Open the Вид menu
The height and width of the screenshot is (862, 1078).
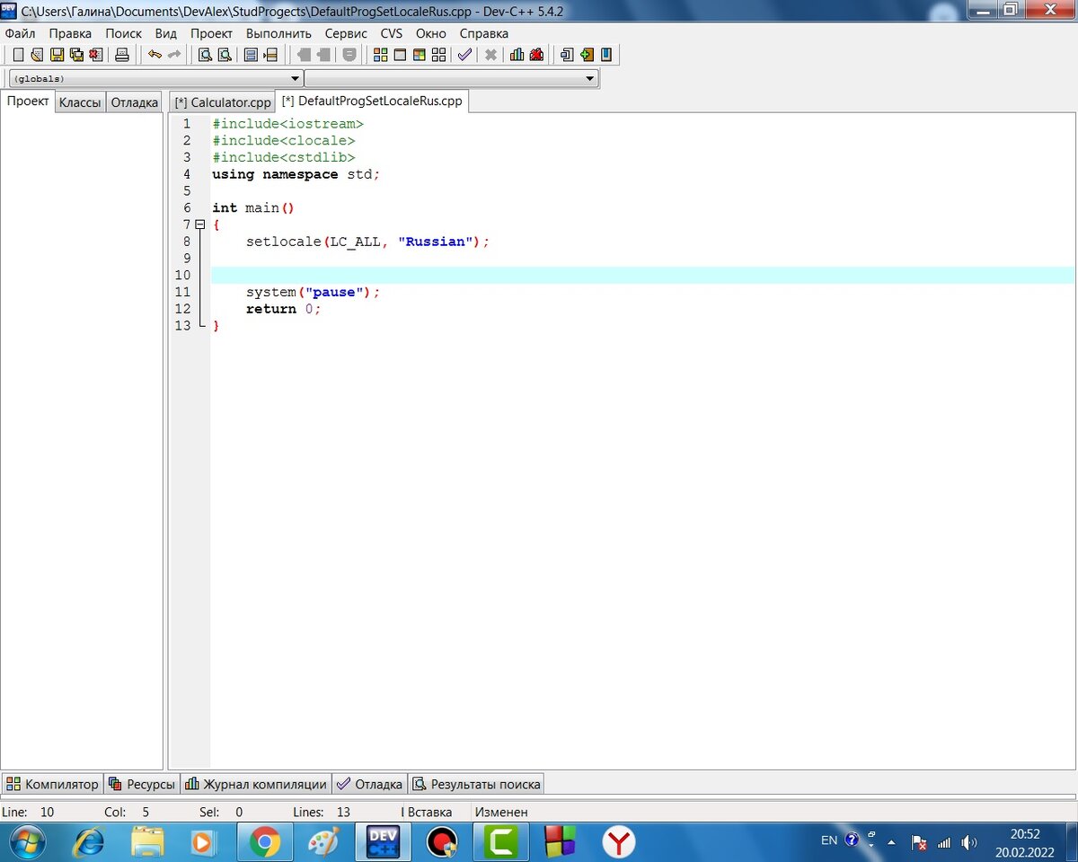coord(166,33)
